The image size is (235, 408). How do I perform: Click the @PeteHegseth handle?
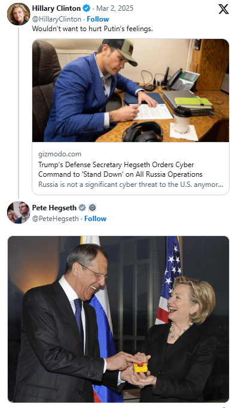coord(55,219)
